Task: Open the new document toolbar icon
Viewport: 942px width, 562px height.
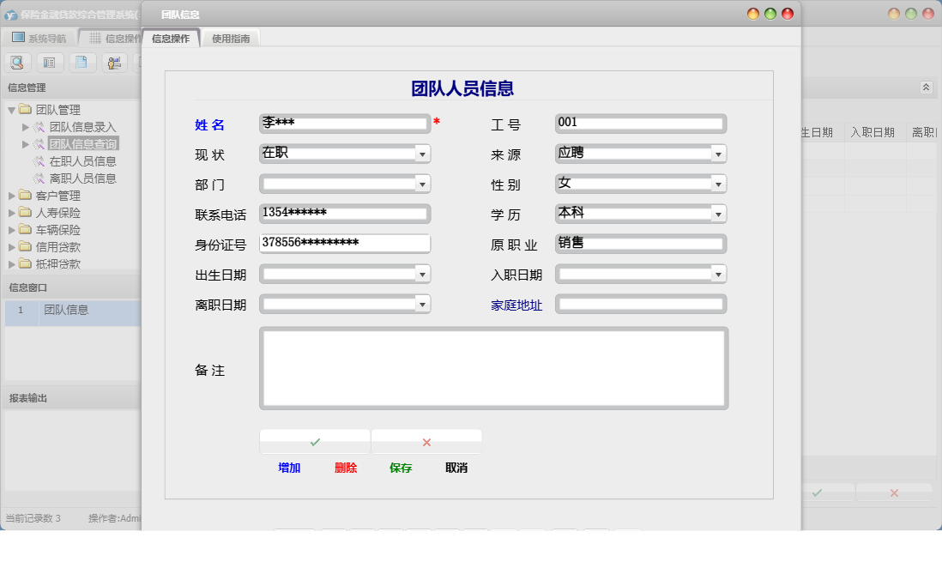Action: click(82, 62)
